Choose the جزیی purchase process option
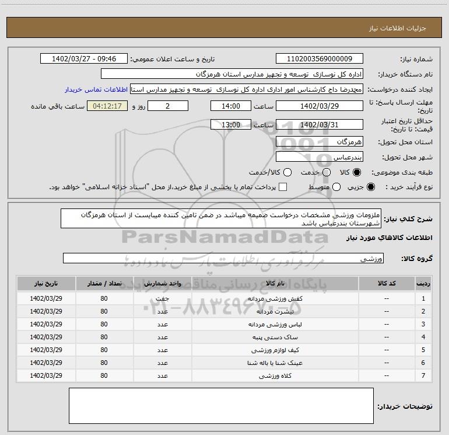 coord(370,187)
